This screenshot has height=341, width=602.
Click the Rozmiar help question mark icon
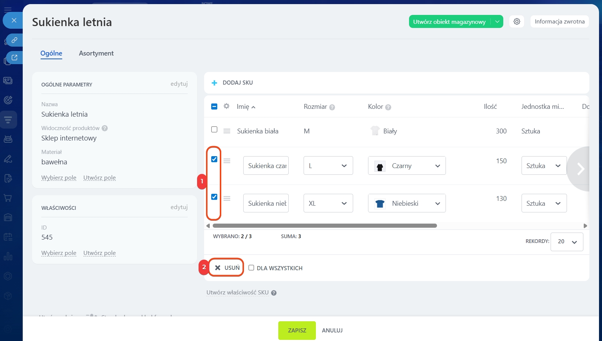pyautogui.click(x=332, y=107)
